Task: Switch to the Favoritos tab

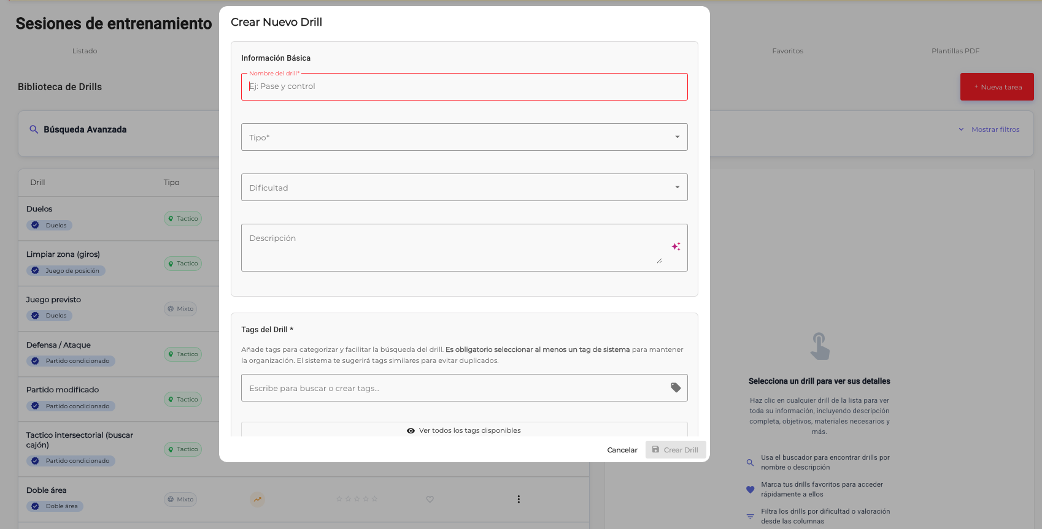Action: (x=787, y=51)
